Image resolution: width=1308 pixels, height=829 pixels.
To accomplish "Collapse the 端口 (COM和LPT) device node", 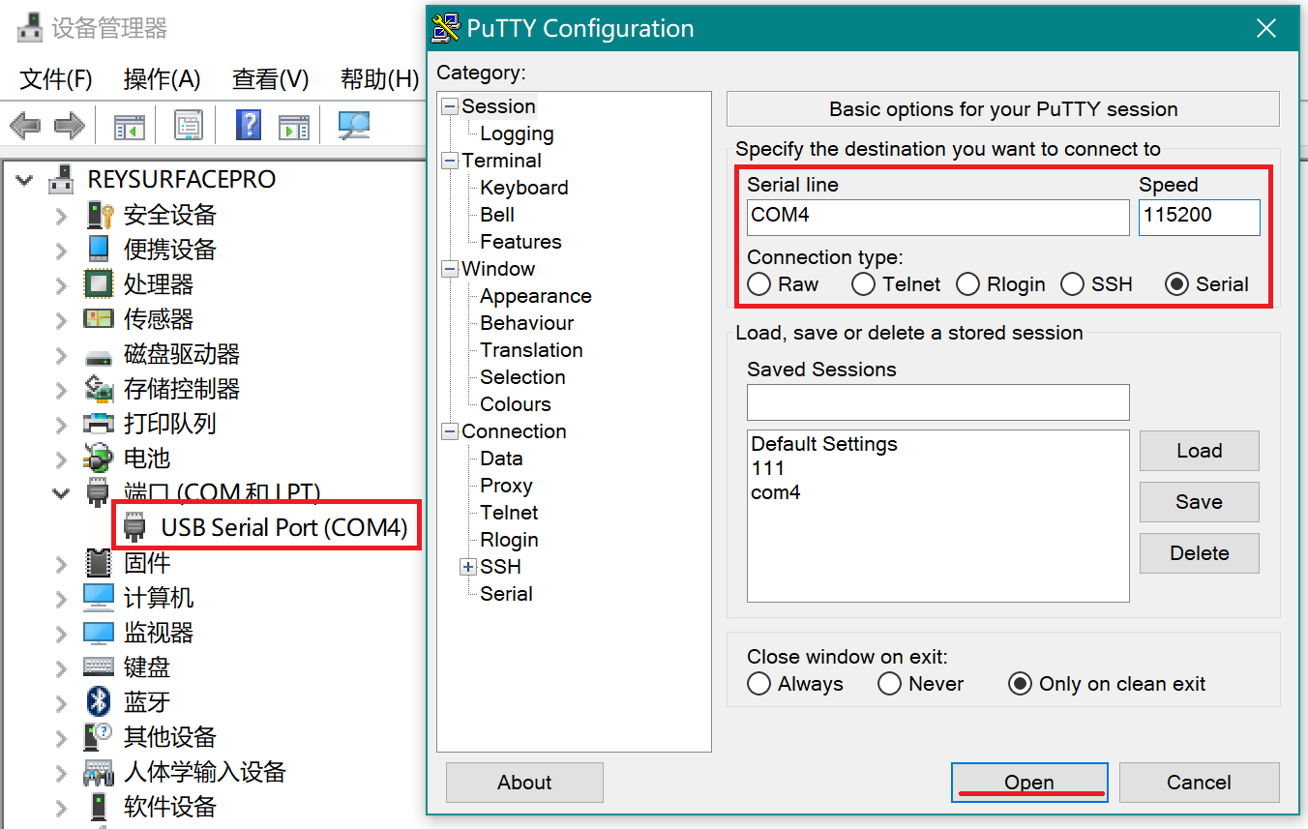I will pyautogui.click(x=61, y=493).
